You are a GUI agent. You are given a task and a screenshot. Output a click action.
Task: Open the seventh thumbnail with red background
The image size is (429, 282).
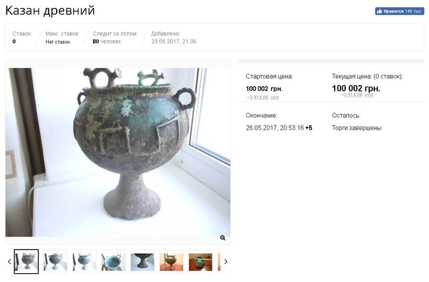tap(200, 261)
